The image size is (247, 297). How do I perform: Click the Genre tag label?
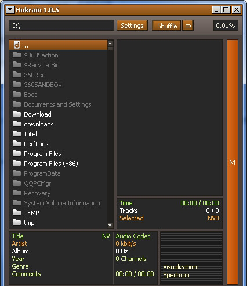[x=20, y=266]
